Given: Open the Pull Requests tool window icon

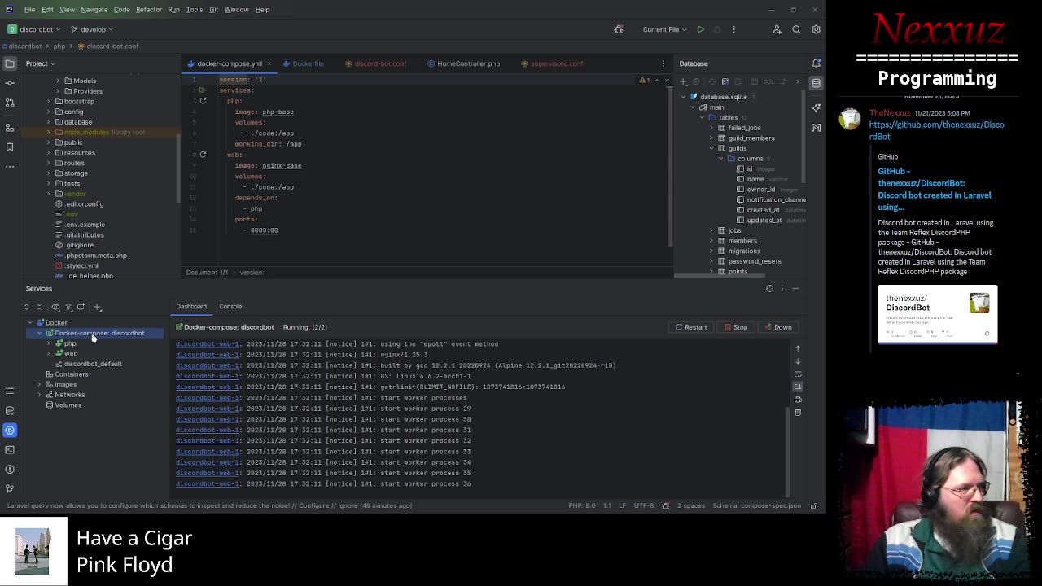Looking at the screenshot, I should pos(10,103).
